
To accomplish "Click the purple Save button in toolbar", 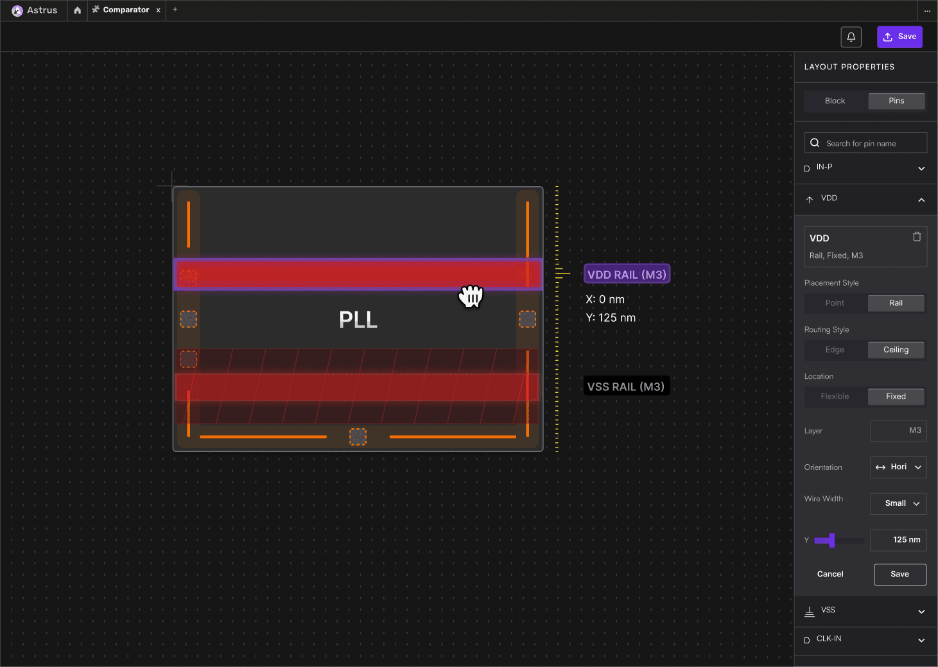I will click(899, 37).
